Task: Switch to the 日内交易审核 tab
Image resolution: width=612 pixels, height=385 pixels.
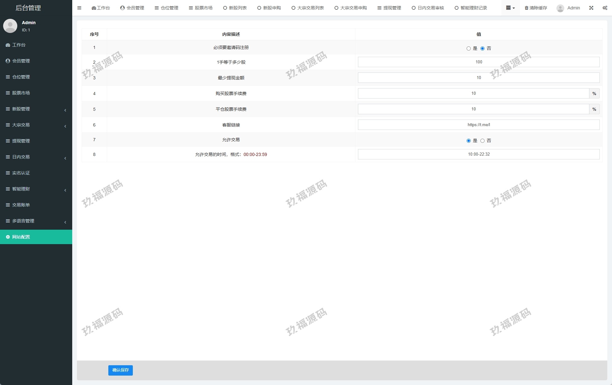Action: [428, 8]
